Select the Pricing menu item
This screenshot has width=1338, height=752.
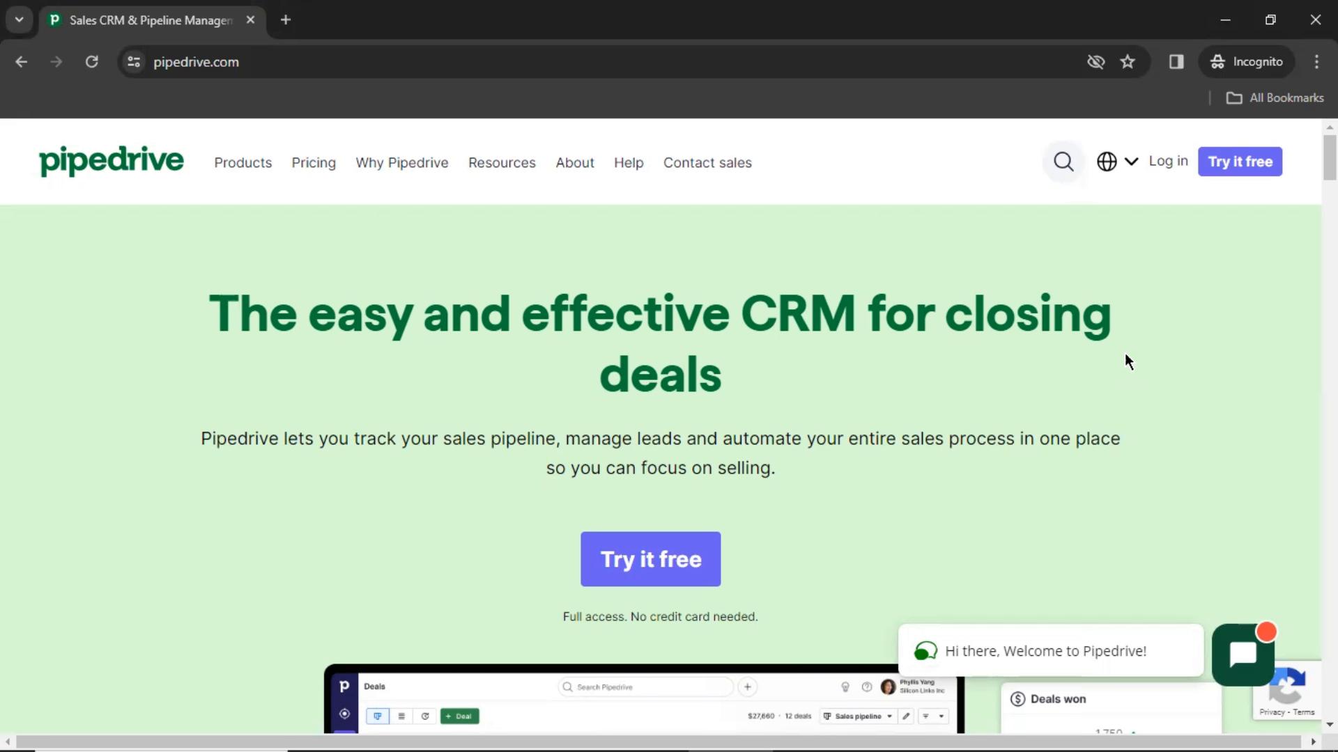[314, 162]
